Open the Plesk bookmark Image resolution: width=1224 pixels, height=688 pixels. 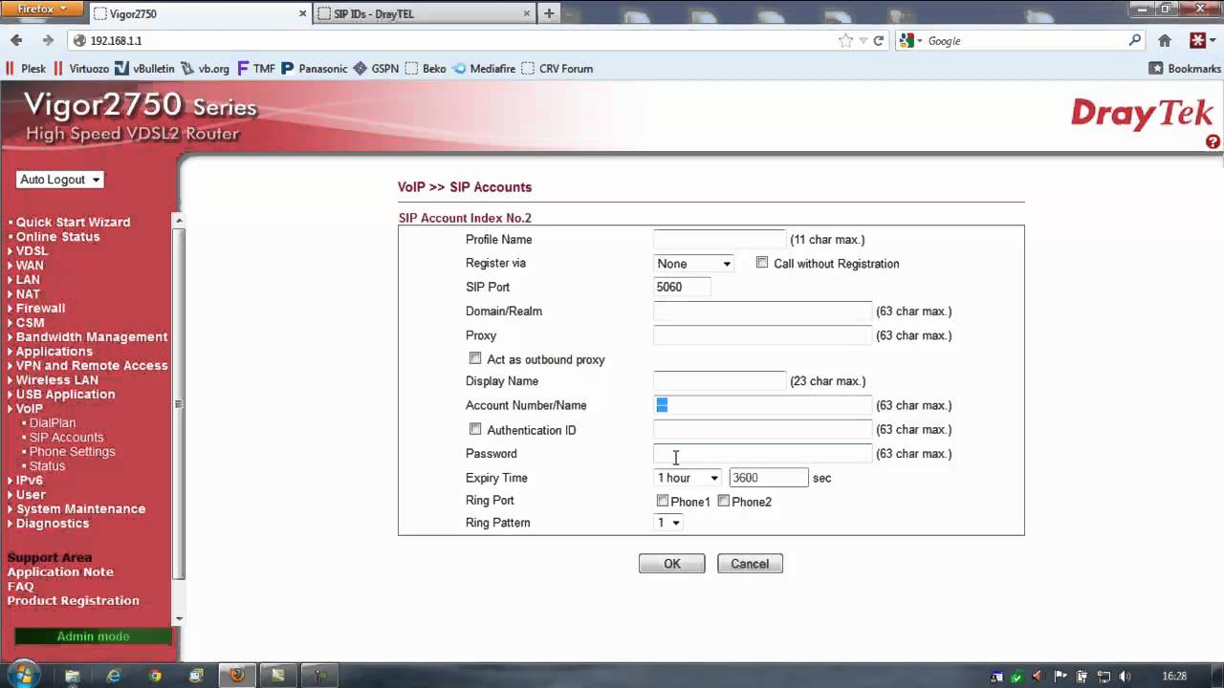[x=26, y=69]
